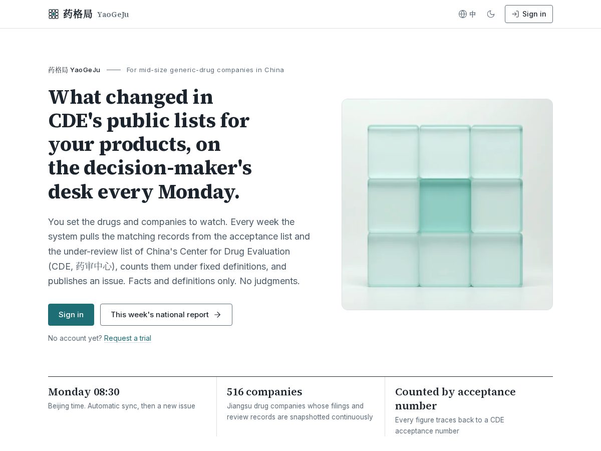The width and height of the screenshot is (601, 451).
Task: Switch language to 中 Chinese
Action: [473, 14]
